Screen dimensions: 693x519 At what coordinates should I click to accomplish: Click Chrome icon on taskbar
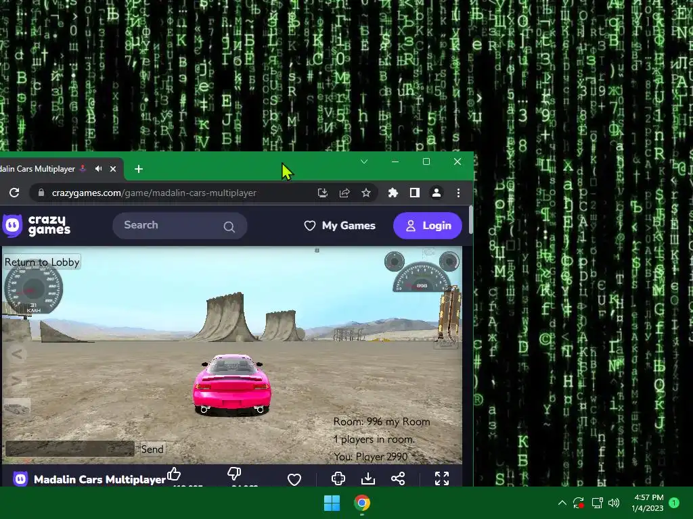[362, 503]
